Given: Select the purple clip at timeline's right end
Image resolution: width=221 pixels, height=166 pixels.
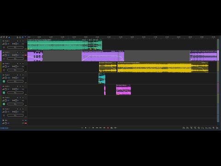Looking at the screenshot, I should [x=204, y=56].
